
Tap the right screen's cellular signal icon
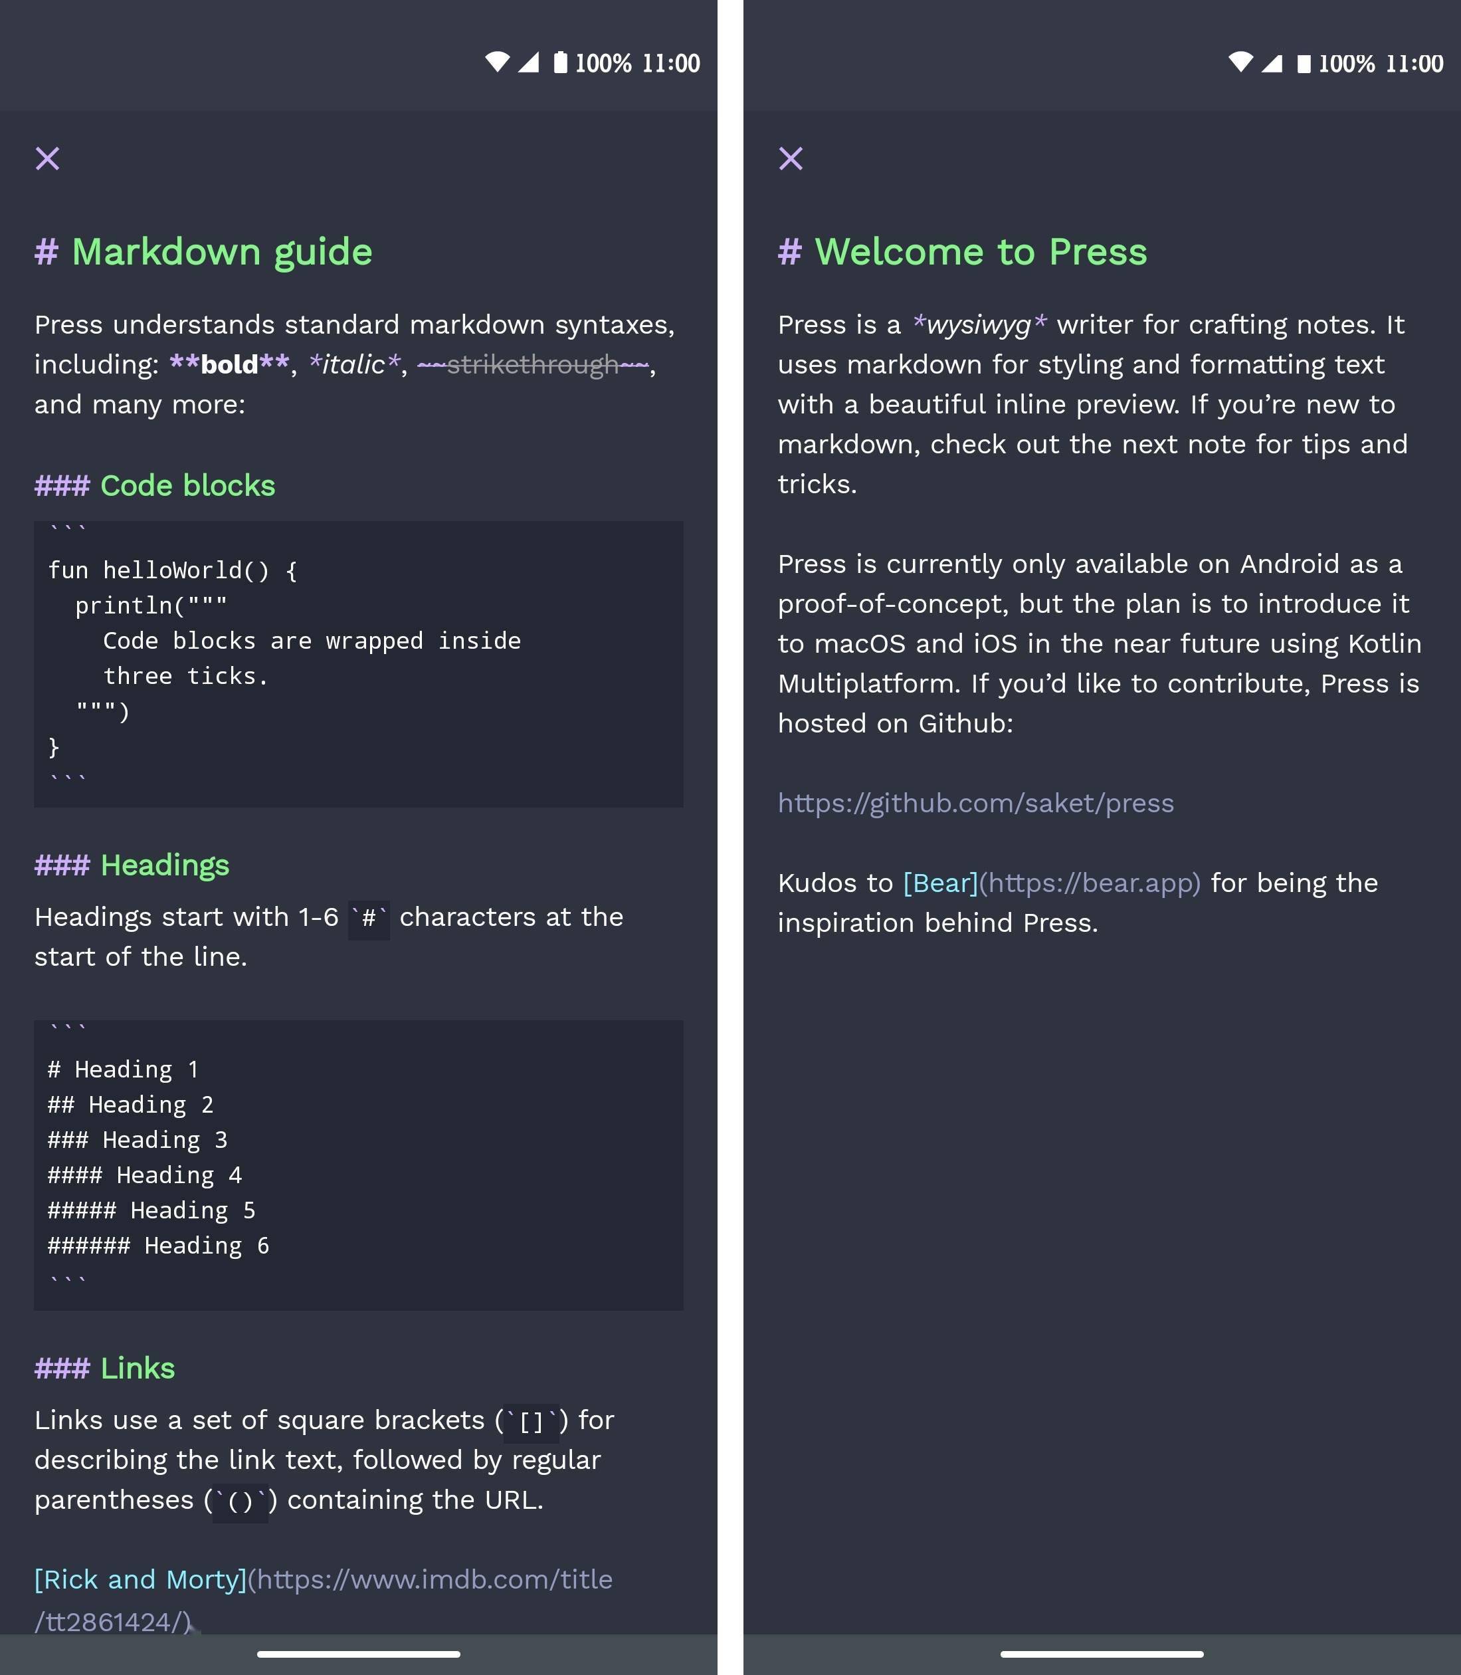click(1272, 62)
